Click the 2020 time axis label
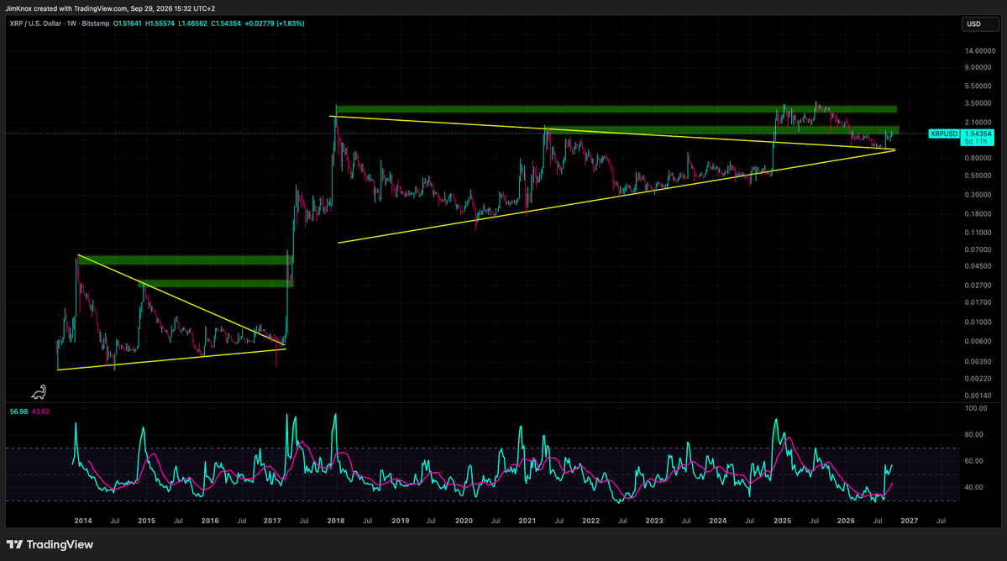 (464, 521)
